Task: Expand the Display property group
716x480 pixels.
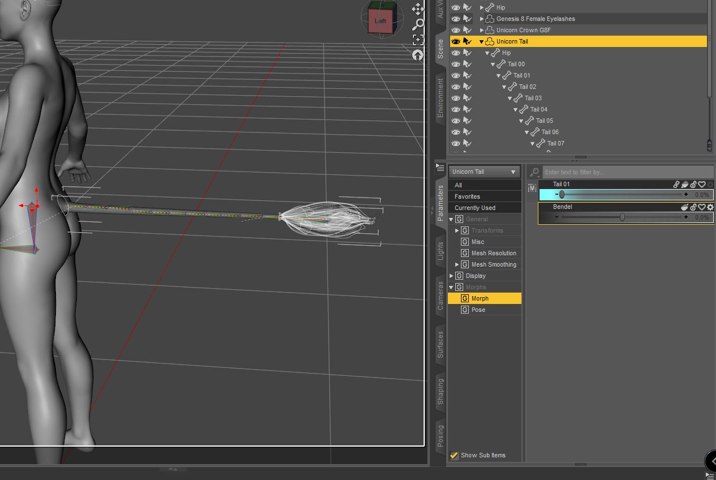Action: [451, 276]
